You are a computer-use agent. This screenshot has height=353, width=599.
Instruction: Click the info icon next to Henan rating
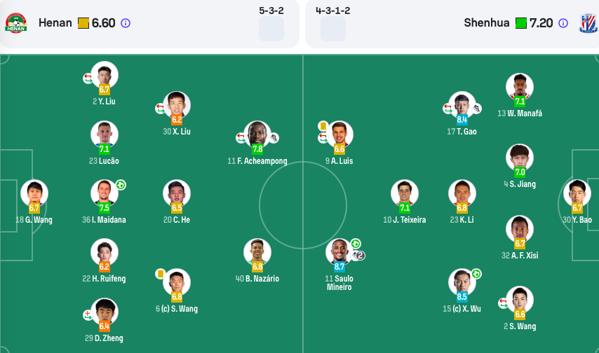click(126, 23)
